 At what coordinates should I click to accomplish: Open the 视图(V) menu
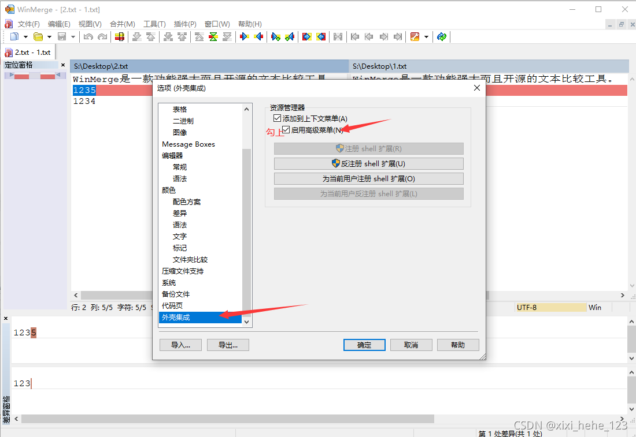90,24
